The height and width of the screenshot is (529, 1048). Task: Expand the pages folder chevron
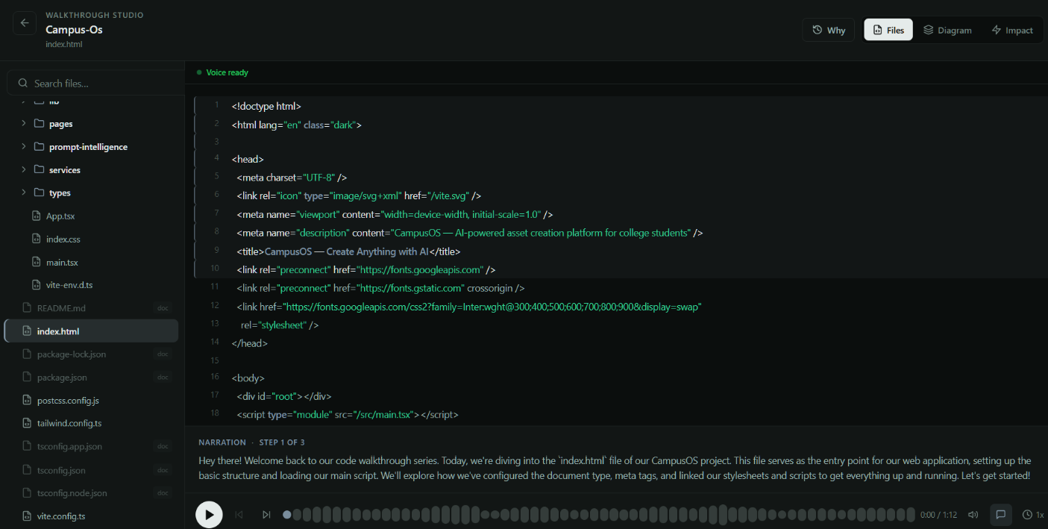click(x=23, y=124)
